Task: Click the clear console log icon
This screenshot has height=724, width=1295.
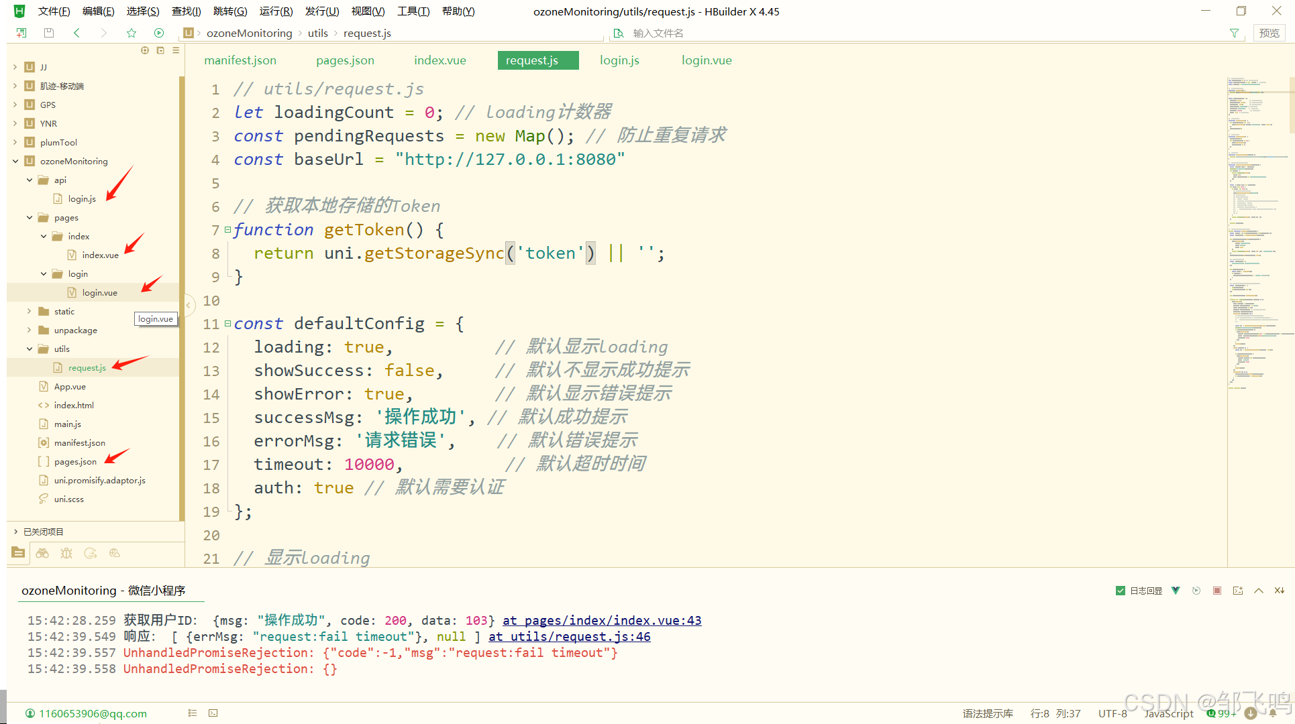Action: [1280, 591]
